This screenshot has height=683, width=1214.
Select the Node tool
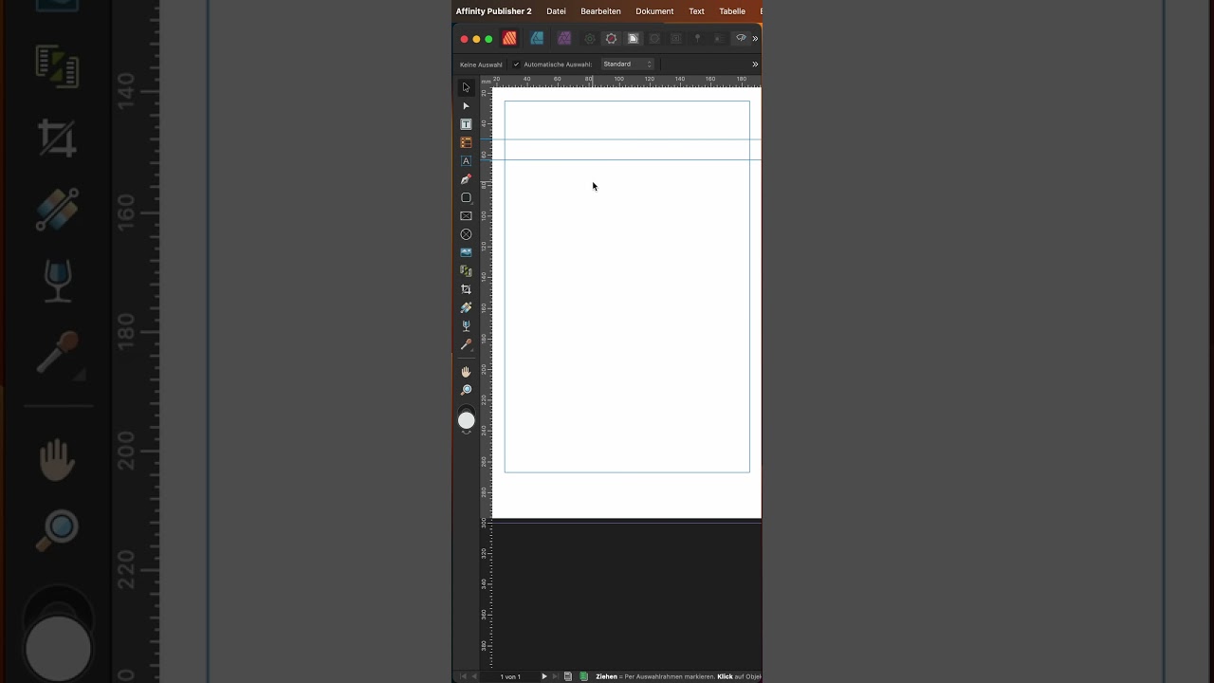[466, 106]
